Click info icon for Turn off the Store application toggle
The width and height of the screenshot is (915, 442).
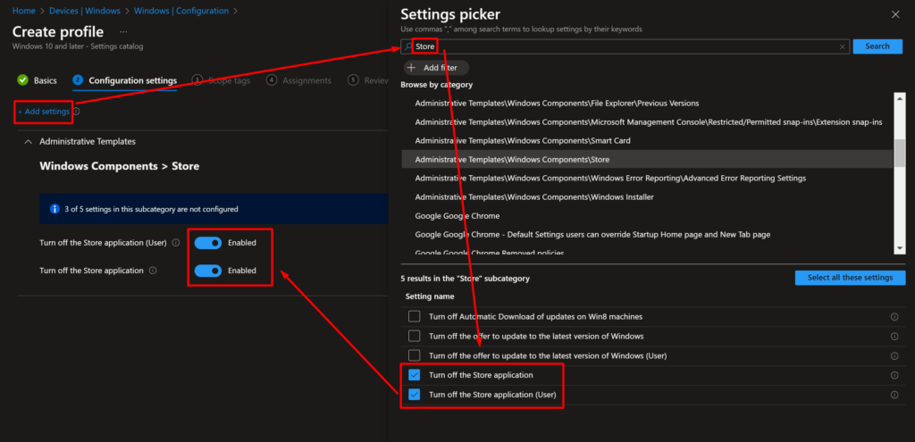(153, 271)
